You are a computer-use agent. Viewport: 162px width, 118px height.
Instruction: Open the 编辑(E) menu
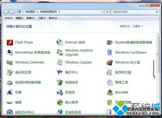click(19, 18)
